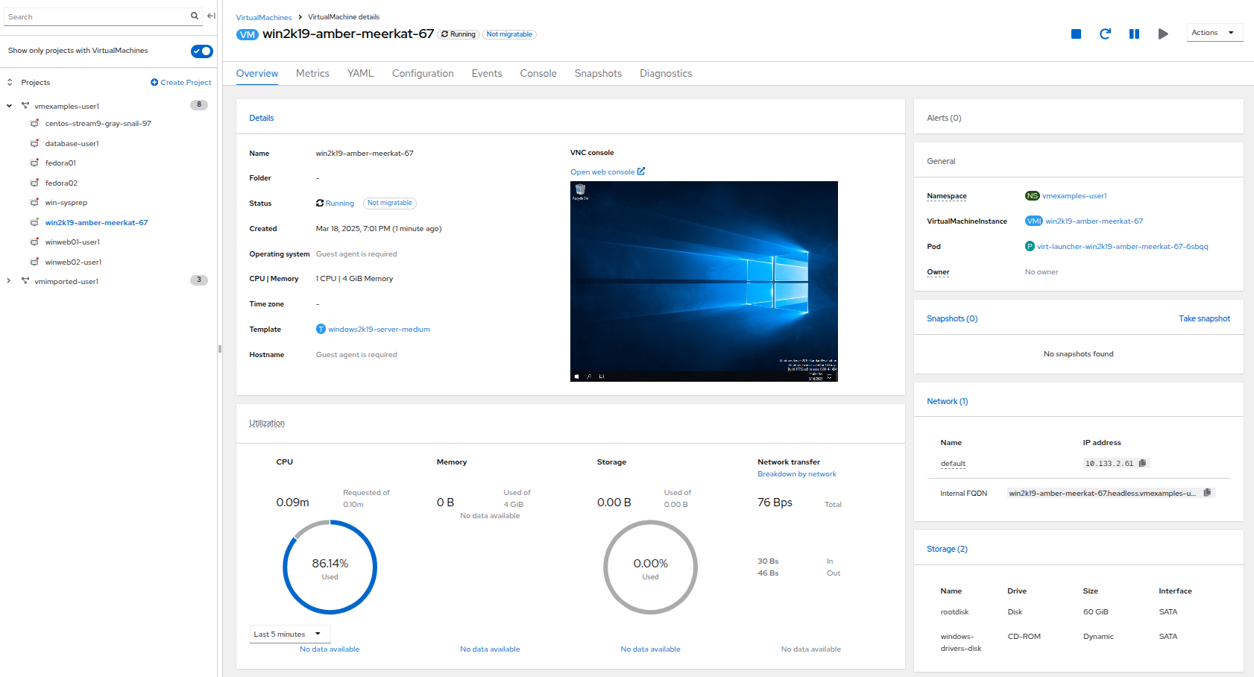
Task: Stop the running virtual machine
Action: (1076, 34)
